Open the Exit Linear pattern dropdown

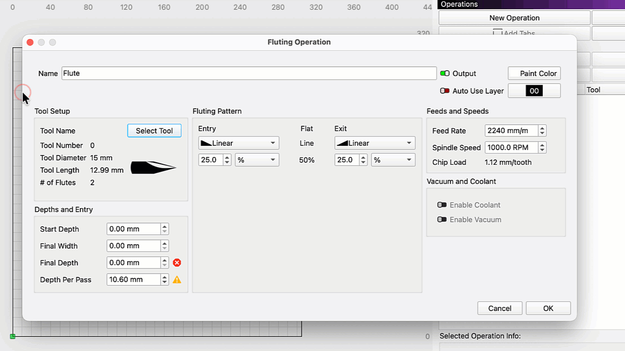(x=375, y=143)
